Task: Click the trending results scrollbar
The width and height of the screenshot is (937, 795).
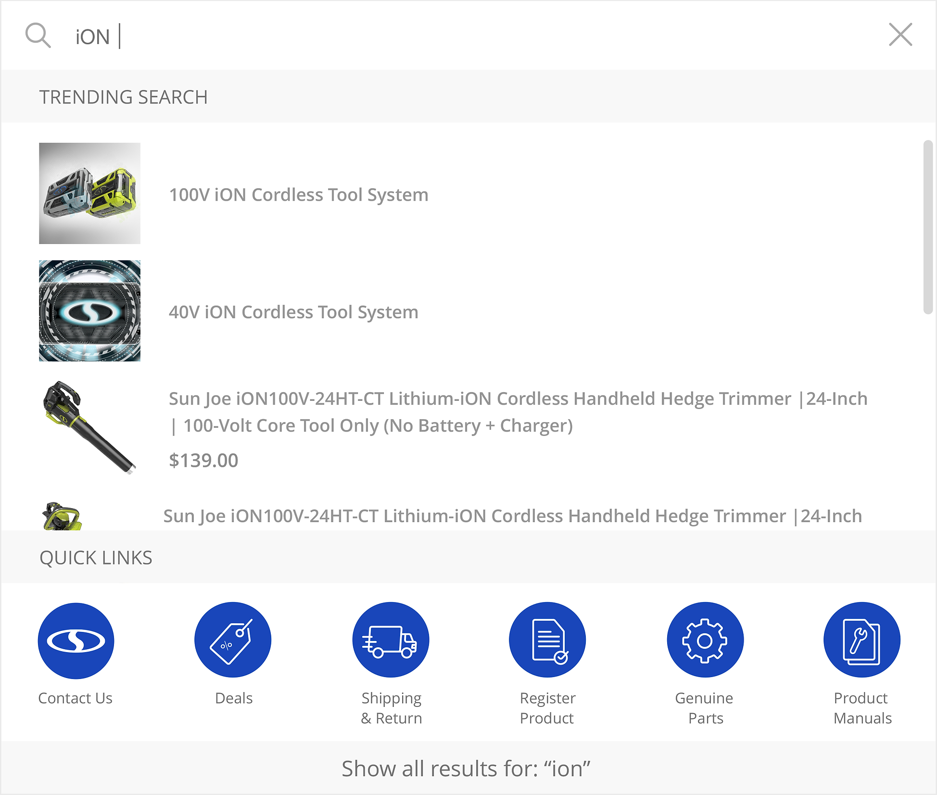Action: click(x=928, y=227)
